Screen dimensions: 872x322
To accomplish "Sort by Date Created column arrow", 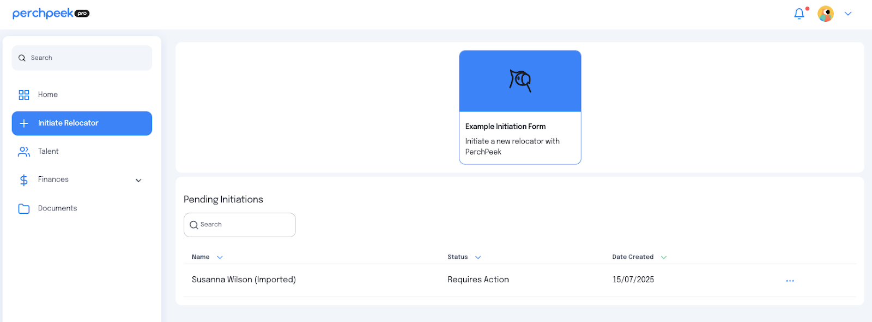I will [x=664, y=257].
